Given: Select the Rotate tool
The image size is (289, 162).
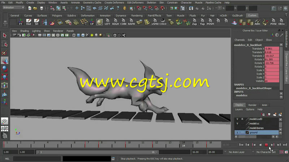Looking at the screenshot, I should coord(5,69).
